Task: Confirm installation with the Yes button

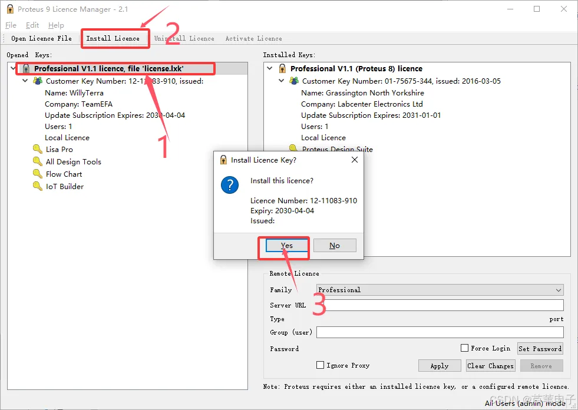Action: (287, 245)
